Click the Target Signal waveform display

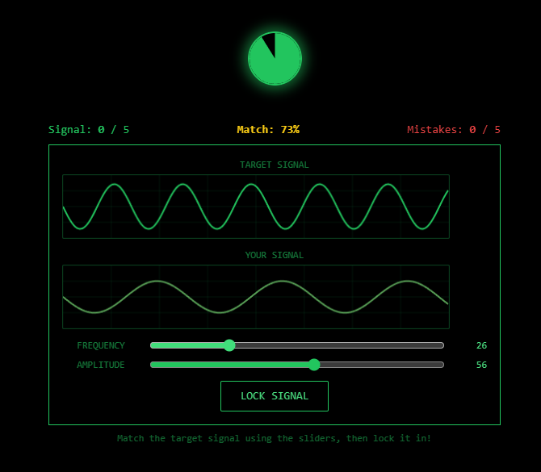pyautogui.click(x=256, y=207)
